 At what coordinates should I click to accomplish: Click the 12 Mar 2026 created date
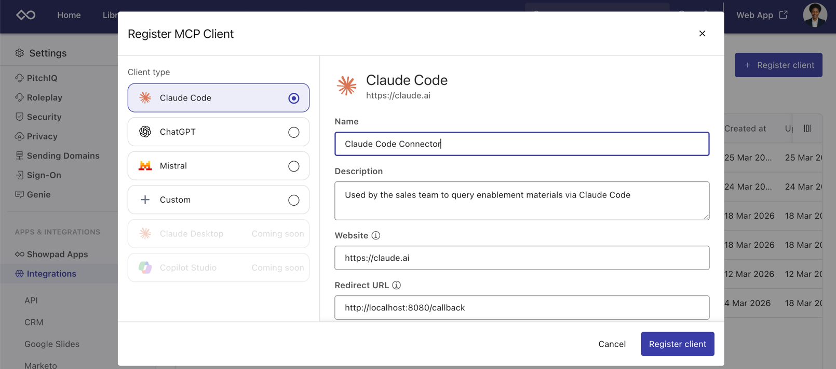coord(749,274)
